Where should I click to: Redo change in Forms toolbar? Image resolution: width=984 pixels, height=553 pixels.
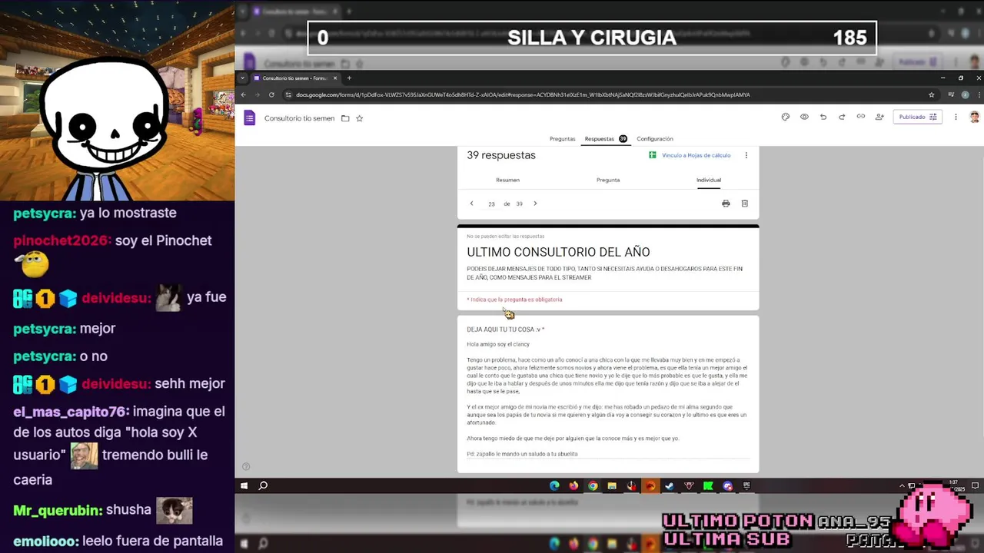click(x=842, y=117)
